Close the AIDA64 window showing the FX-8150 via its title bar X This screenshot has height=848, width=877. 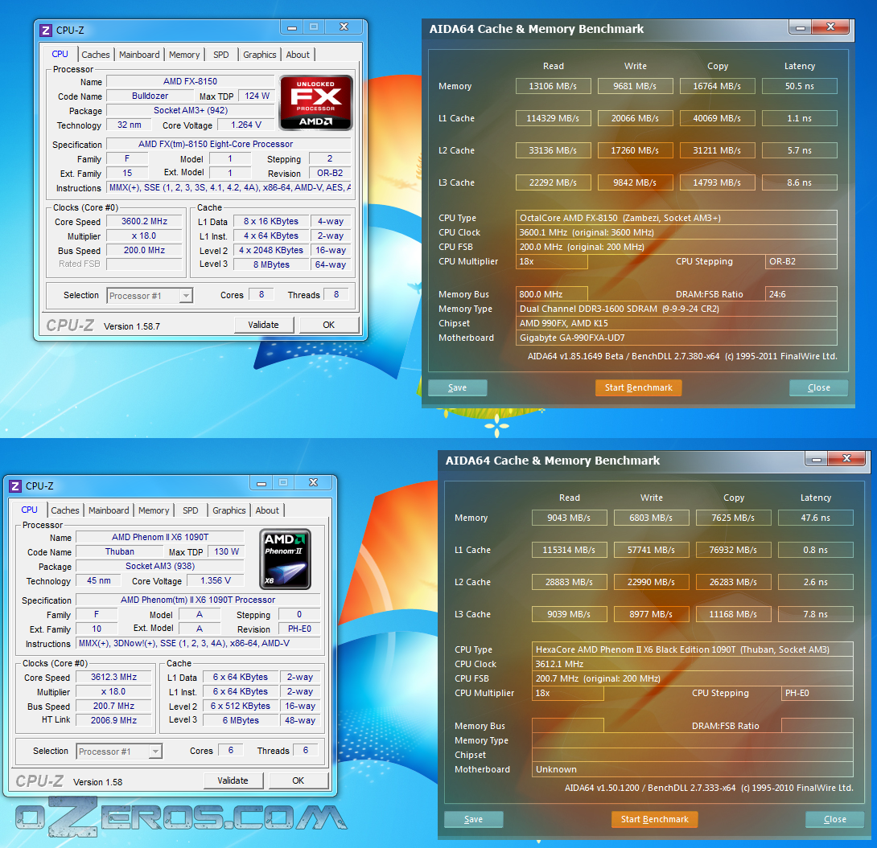(830, 27)
